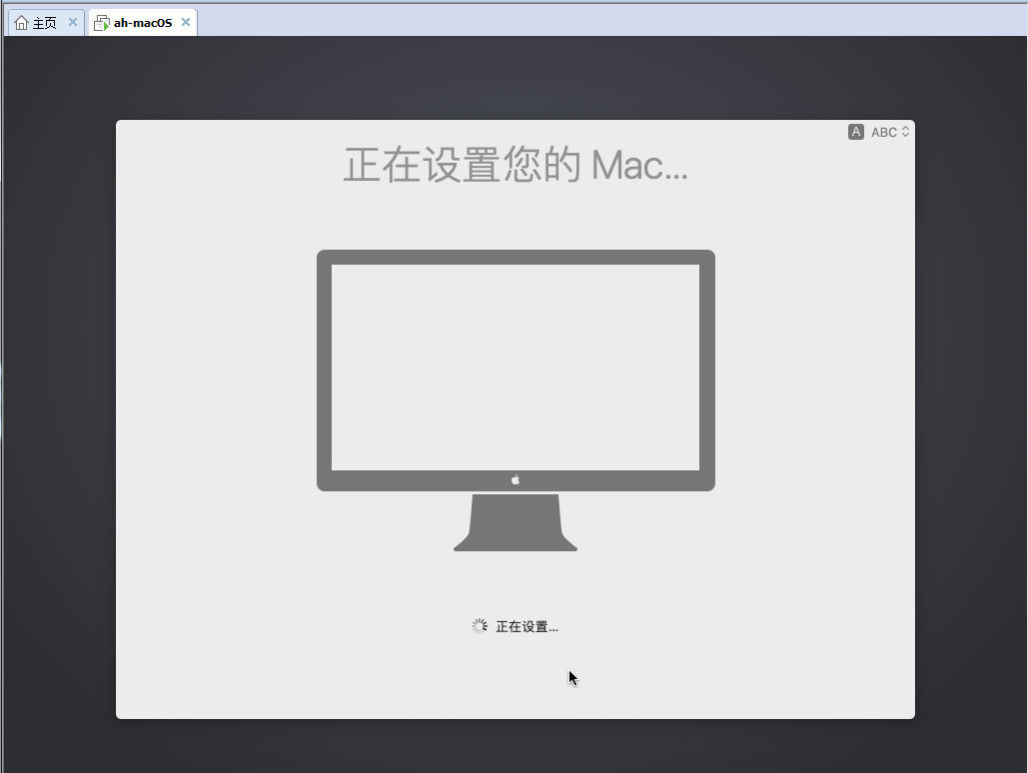Click the word Mac in the heading
Viewport: 1028px width, 773px height.
click(627, 165)
